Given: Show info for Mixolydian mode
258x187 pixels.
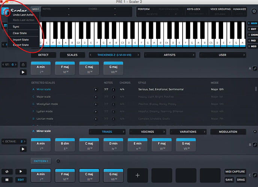Looking at the screenshot, I should click(x=113, y=104).
